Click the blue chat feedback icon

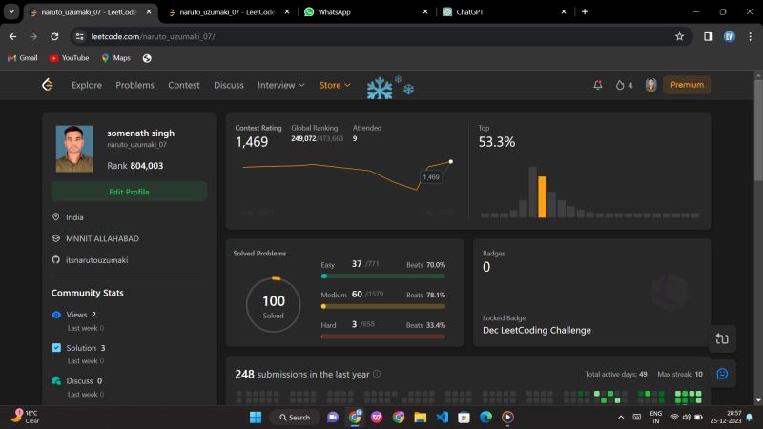click(x=722, y=374)
